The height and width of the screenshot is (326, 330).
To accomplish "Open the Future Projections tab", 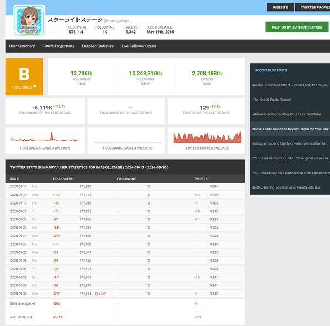I will [58, 46].
